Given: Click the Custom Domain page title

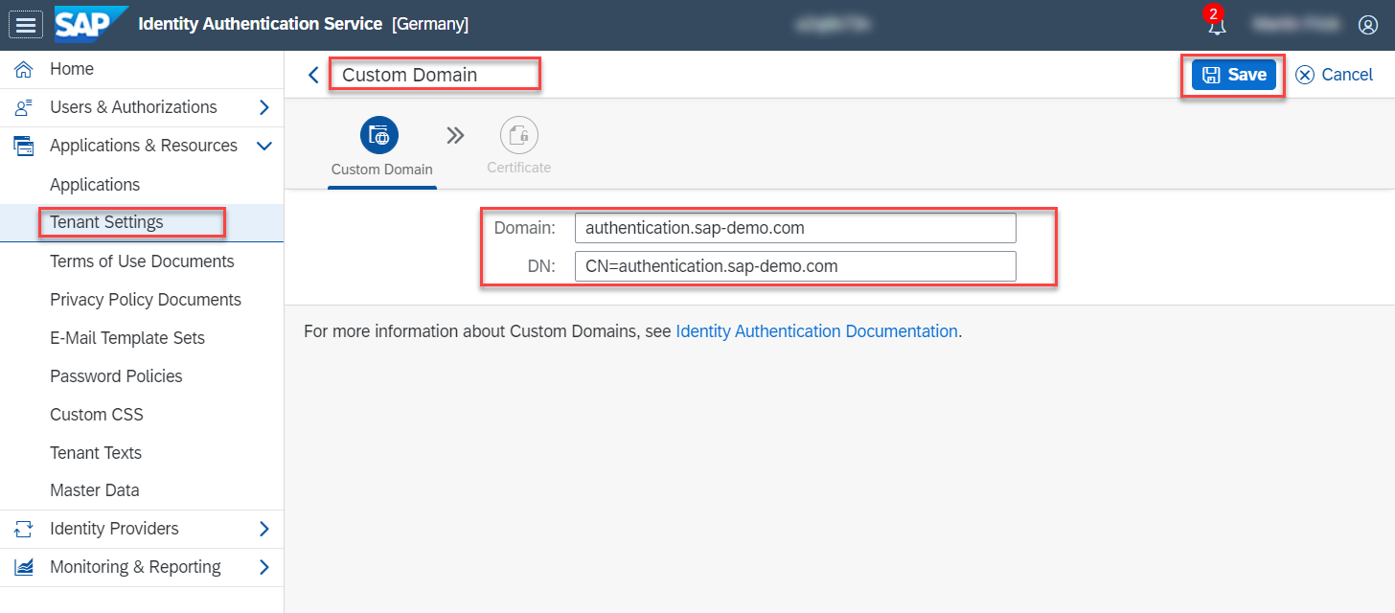Looking at the screenshot, I should coord(410,75).
